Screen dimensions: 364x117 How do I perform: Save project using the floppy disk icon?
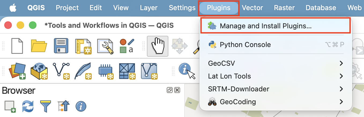61,46
